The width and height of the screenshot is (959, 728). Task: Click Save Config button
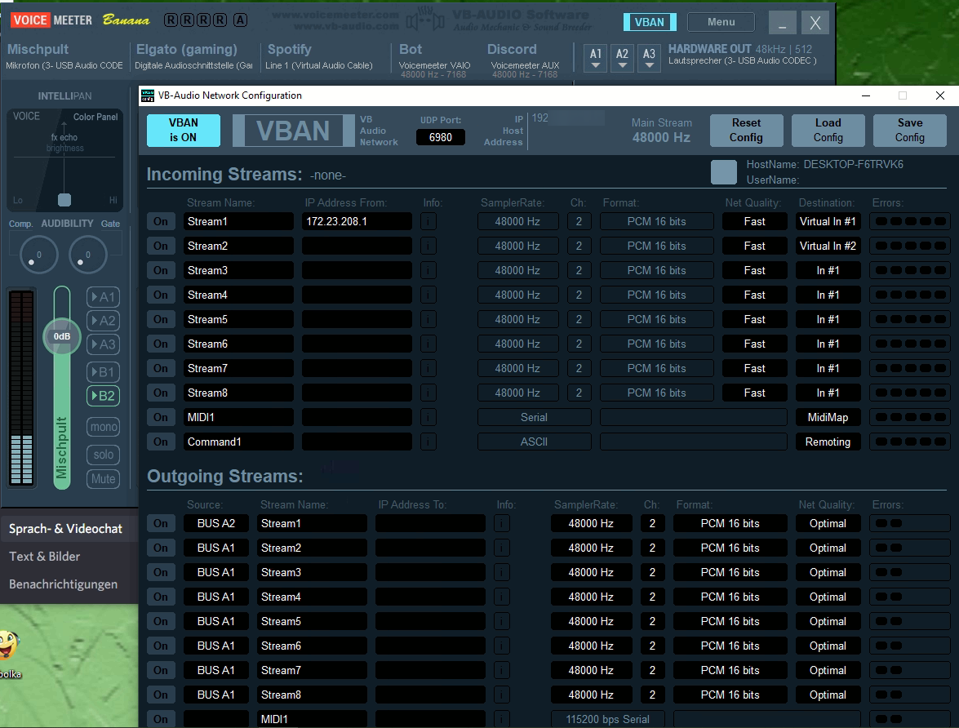point(910,131)
